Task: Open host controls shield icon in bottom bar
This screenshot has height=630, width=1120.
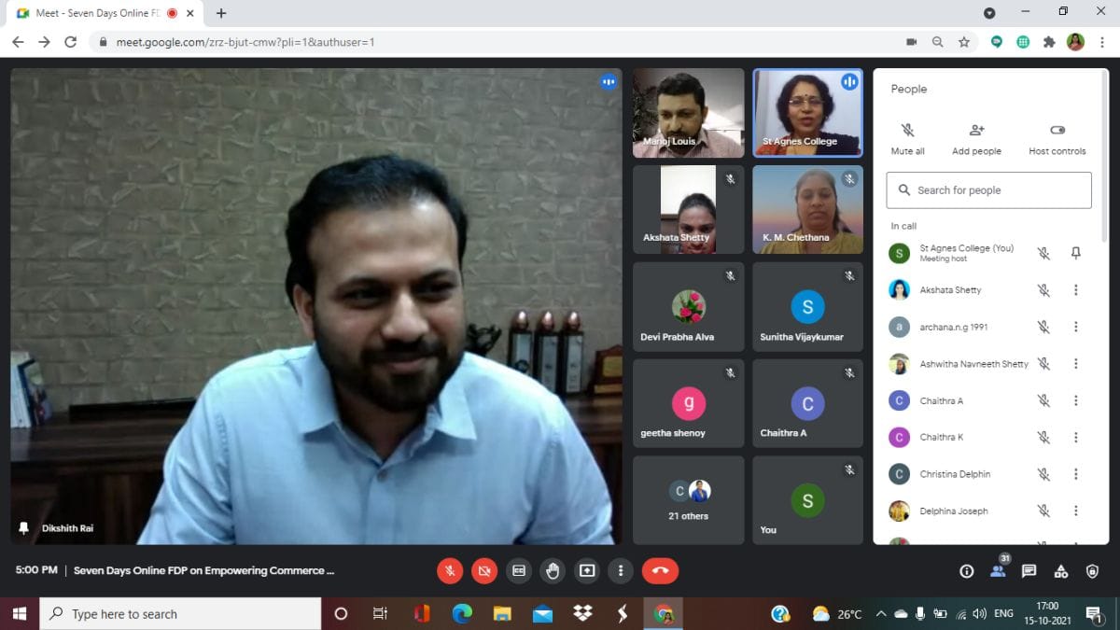Action: (x=1092, y=571)
